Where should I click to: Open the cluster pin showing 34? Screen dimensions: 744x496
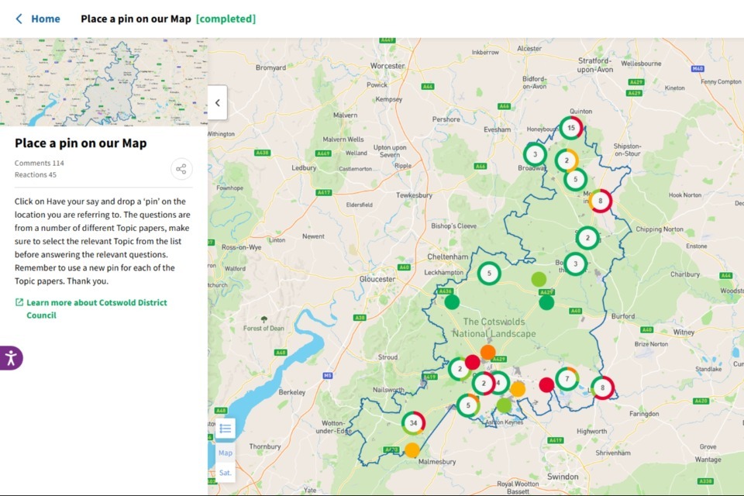pyautogui.click(x=414, y=423)
